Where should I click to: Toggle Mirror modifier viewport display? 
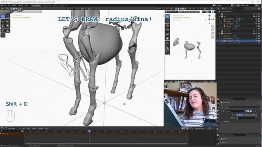(248, 111)
